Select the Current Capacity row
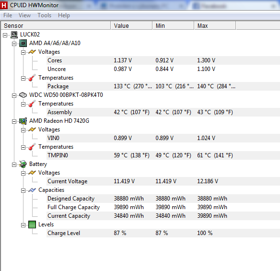 tap(163, 216)
